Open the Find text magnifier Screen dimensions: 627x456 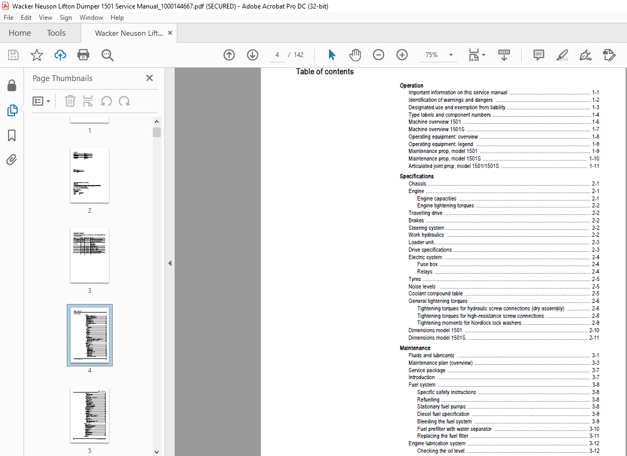(107, 55)
